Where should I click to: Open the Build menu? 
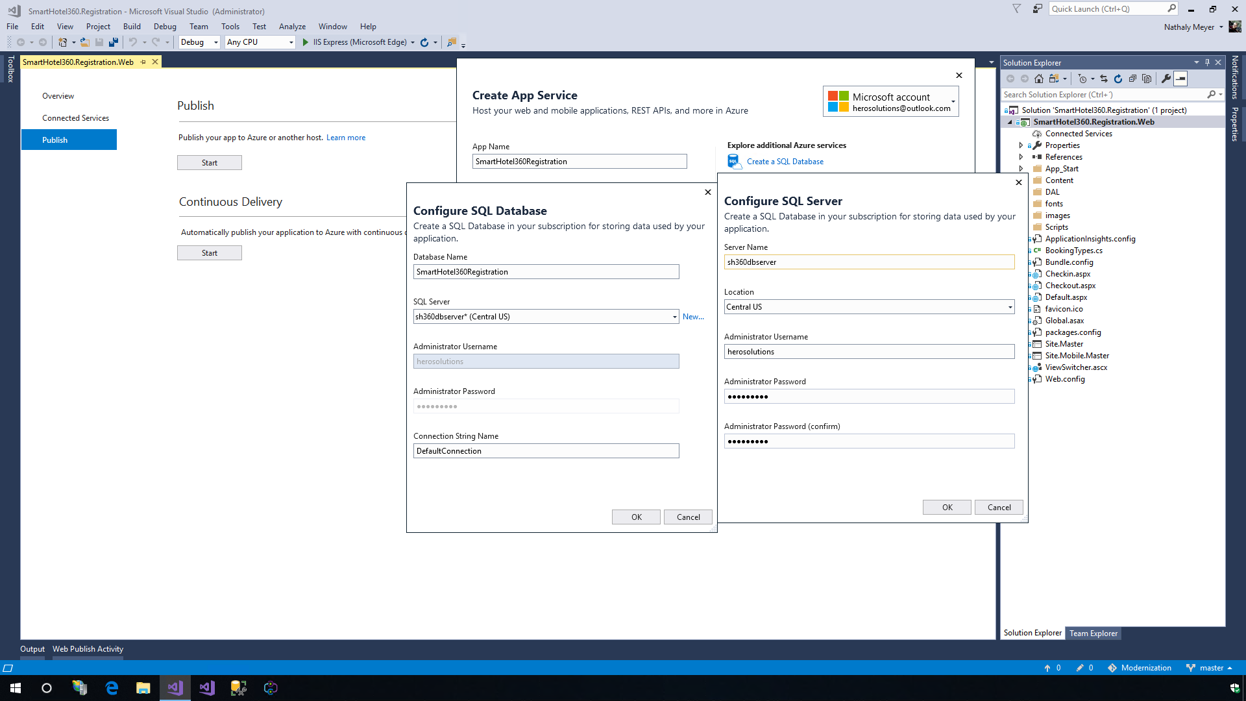132,27
